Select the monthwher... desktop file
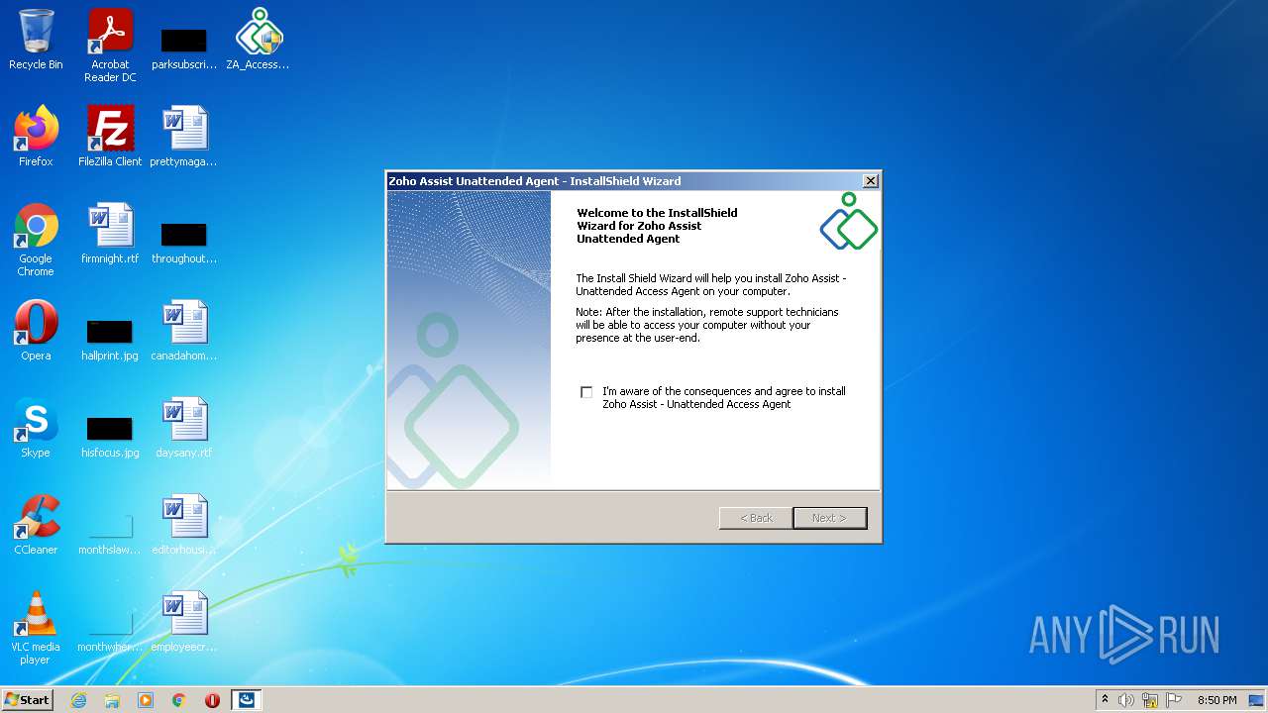This screenshot has height=713, width=1268. [110, 631]
